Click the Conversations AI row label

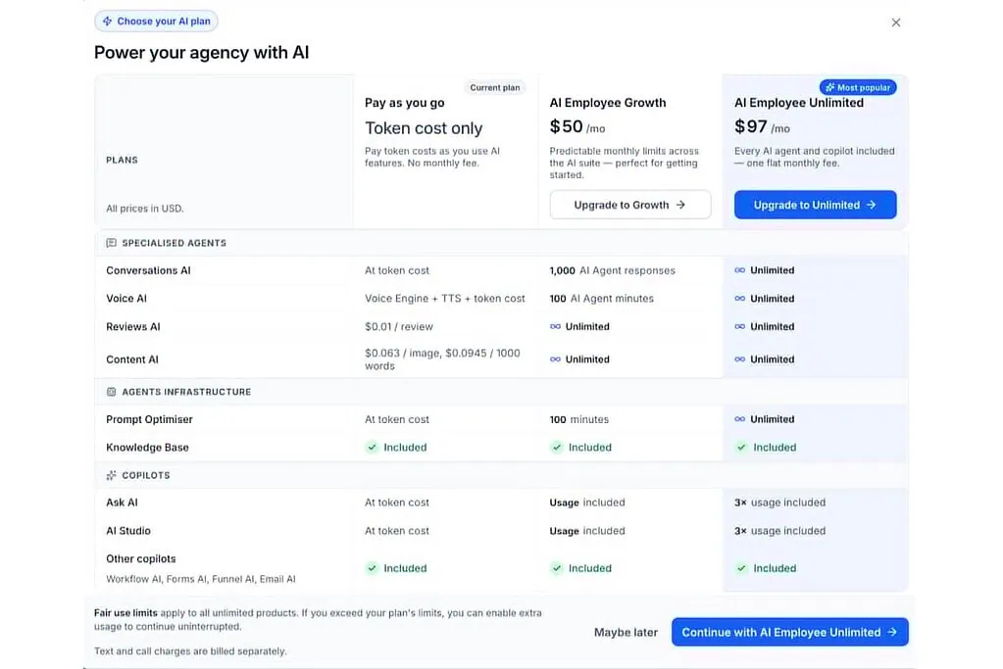[148, 270]
